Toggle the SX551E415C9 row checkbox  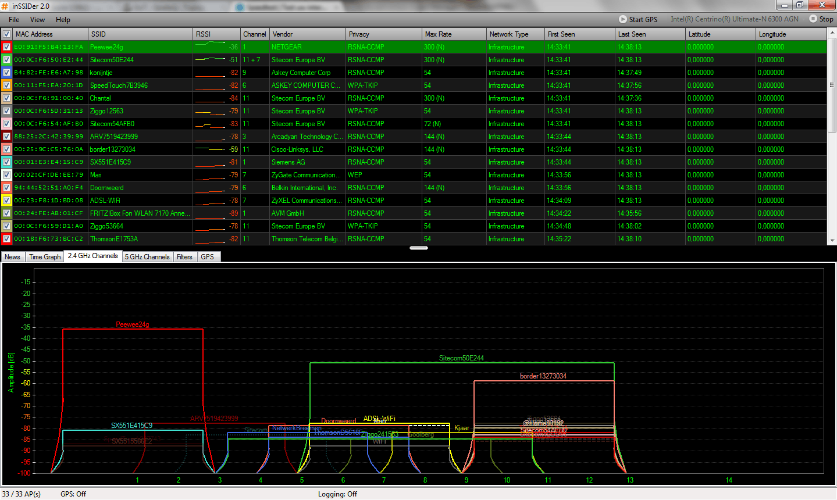(x=6, y=162)
